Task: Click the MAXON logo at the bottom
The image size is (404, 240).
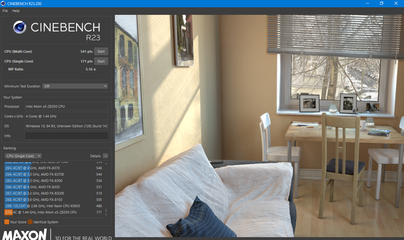Action: (25, 235)
